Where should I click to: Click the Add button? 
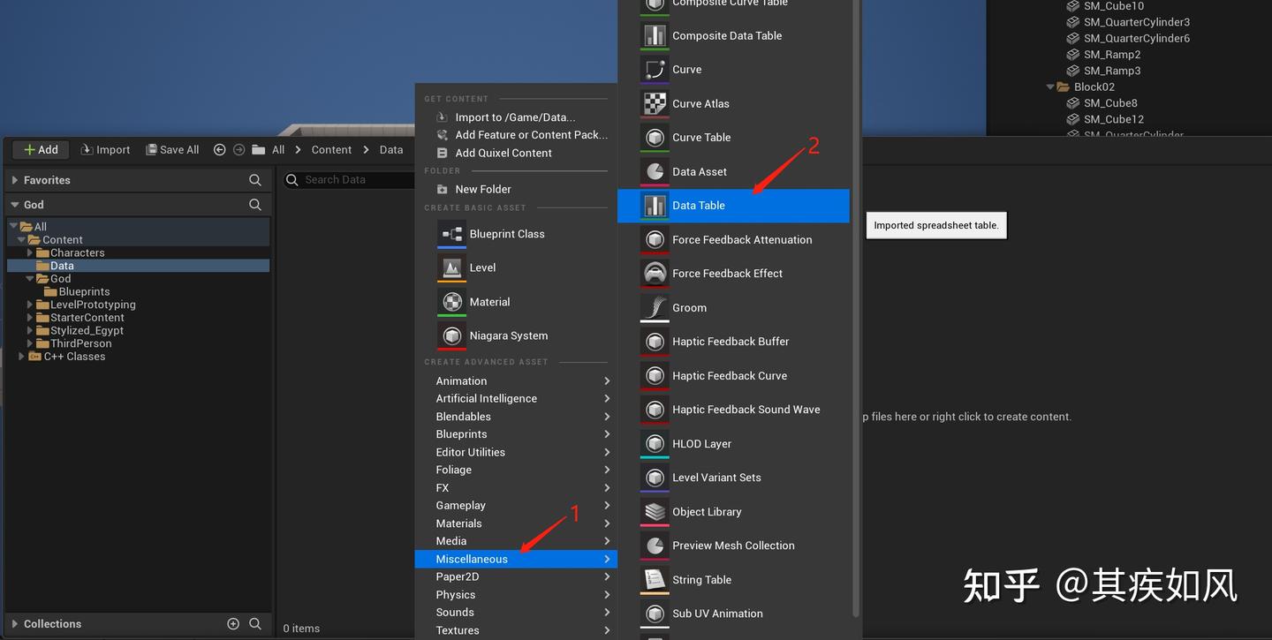tap(41, 150)
